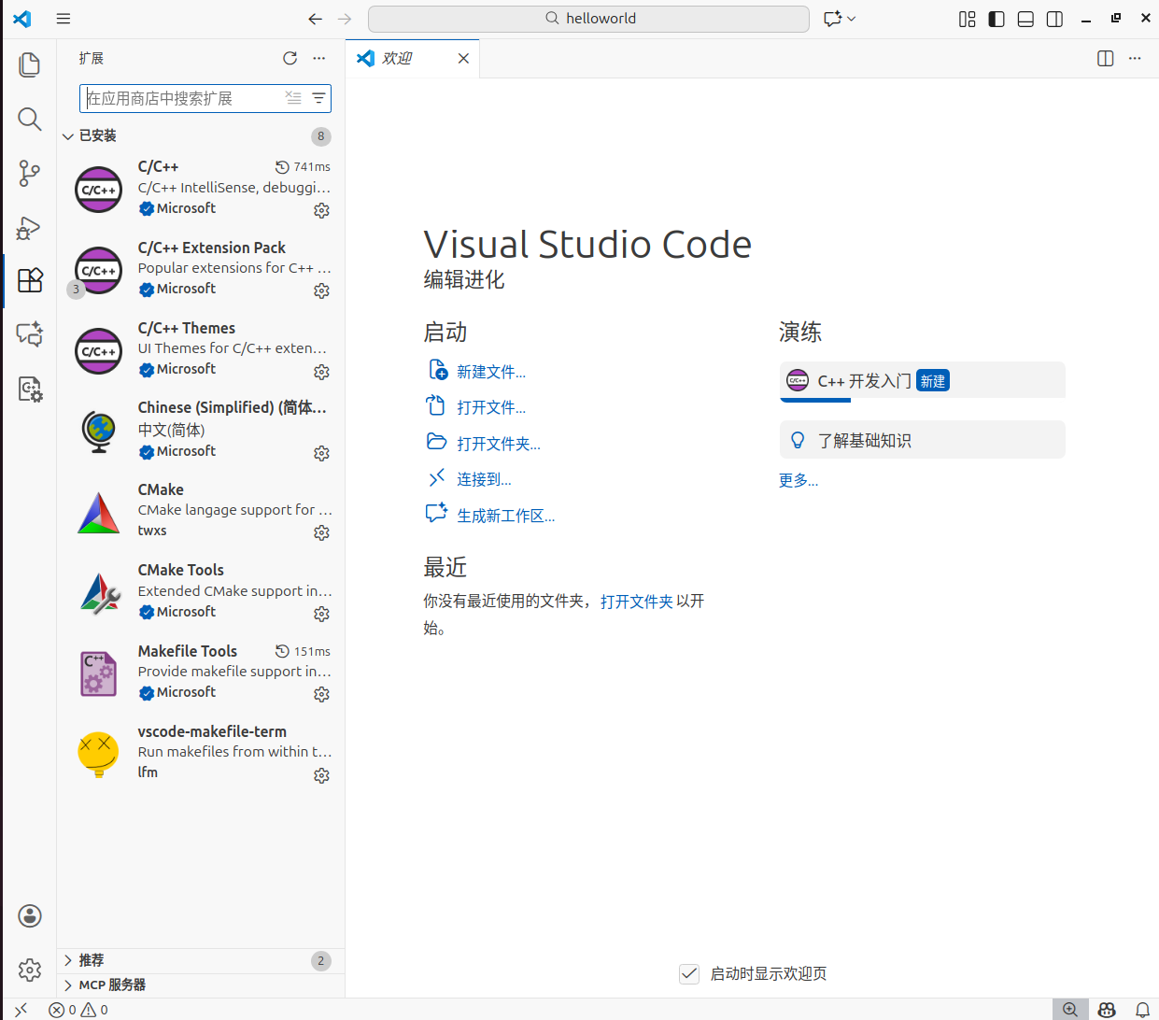Click 打开文件夹 link in recent section
1159x1020 pixels.
coord(636,602)
